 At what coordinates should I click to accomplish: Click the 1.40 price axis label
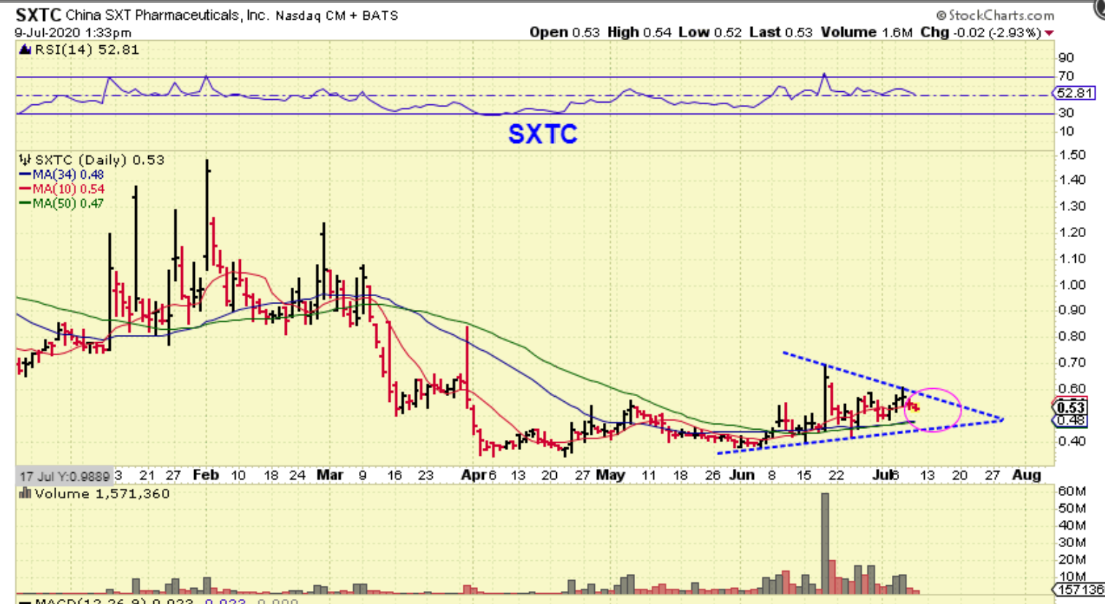click(1072, 179)
